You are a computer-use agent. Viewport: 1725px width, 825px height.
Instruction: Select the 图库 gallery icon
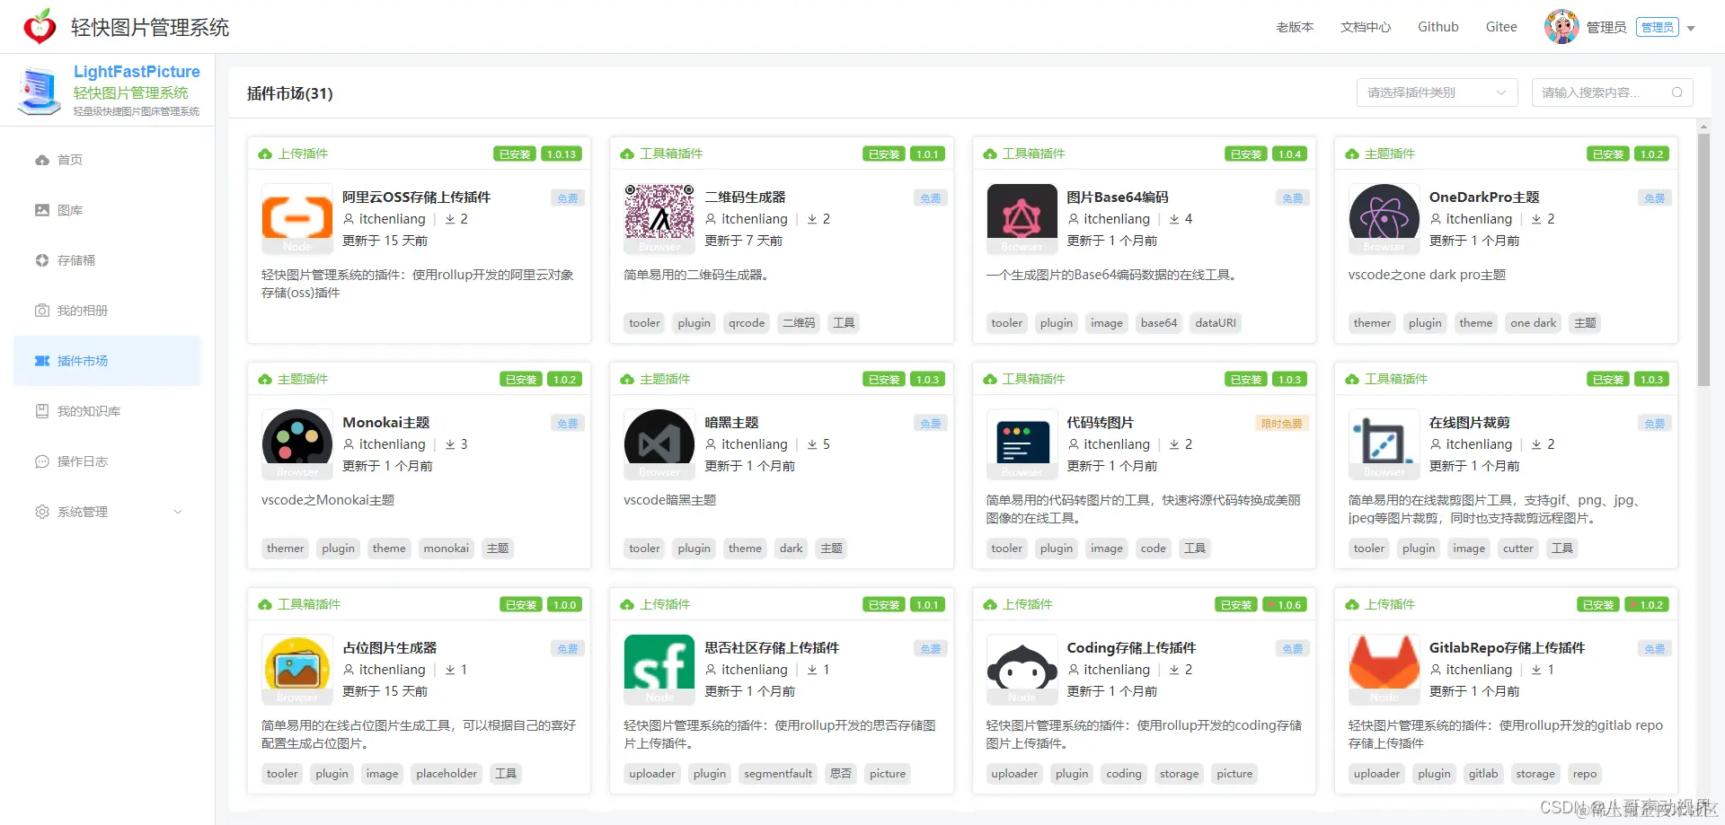pyautogui.click(x=42, y=209)
